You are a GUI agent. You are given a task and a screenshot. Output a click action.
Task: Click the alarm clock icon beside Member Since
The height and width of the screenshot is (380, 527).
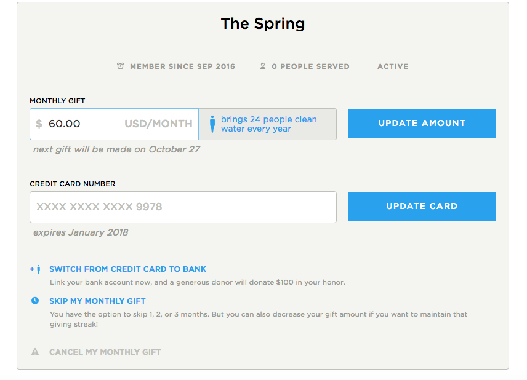(120, 66)
